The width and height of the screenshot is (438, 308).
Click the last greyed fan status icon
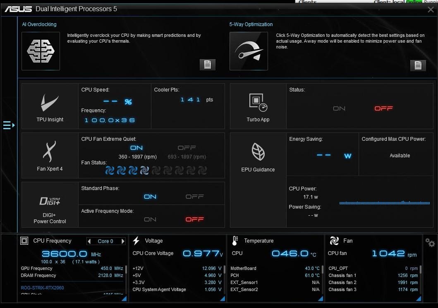tap(202, 170)
